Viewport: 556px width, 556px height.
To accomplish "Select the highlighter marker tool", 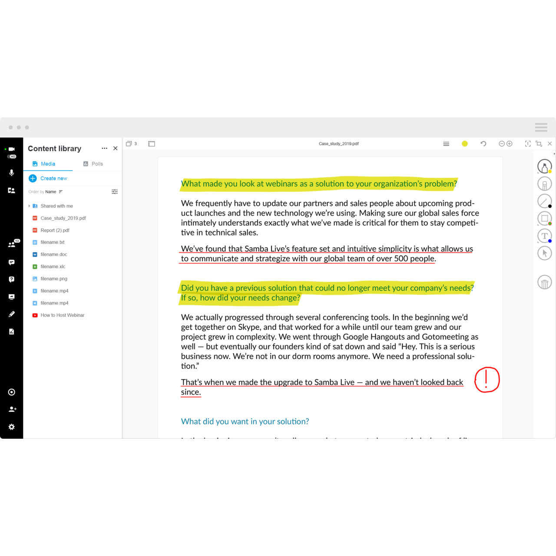I will pos(544,166).
